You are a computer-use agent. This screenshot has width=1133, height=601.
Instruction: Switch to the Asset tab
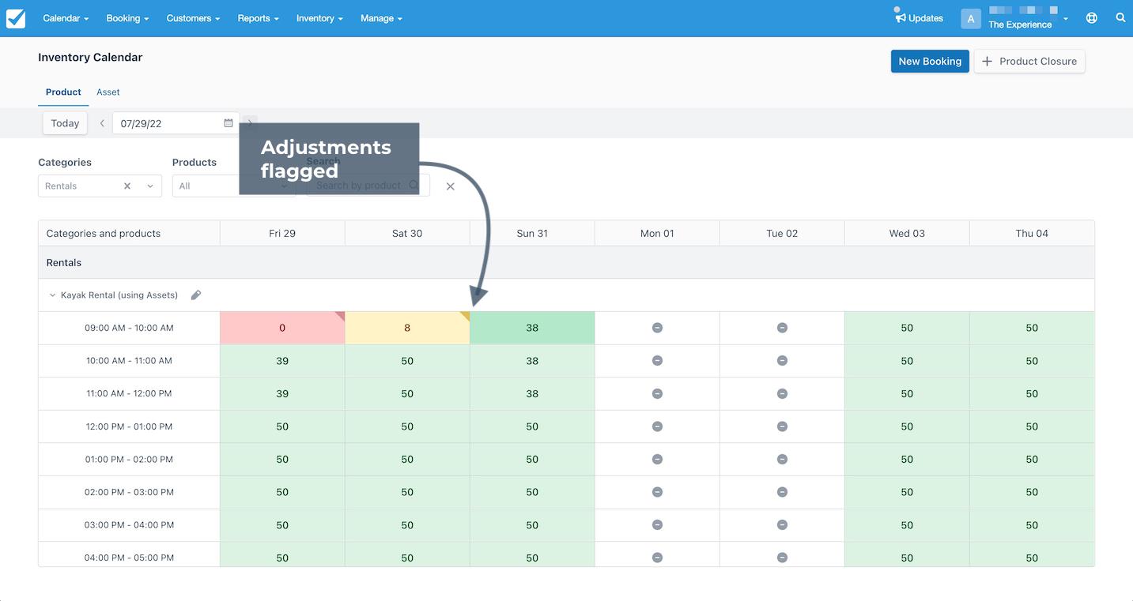coord(108,92)
